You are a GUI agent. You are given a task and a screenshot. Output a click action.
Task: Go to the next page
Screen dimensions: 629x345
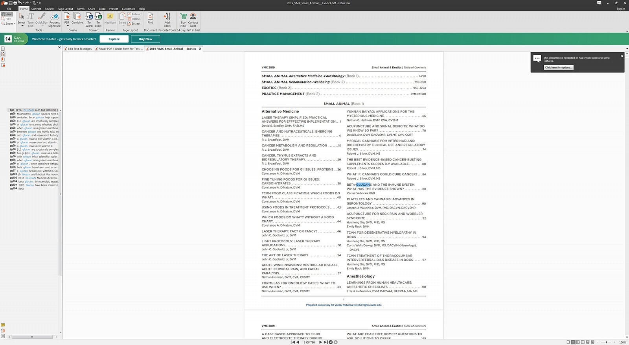[x=320, y=342]
